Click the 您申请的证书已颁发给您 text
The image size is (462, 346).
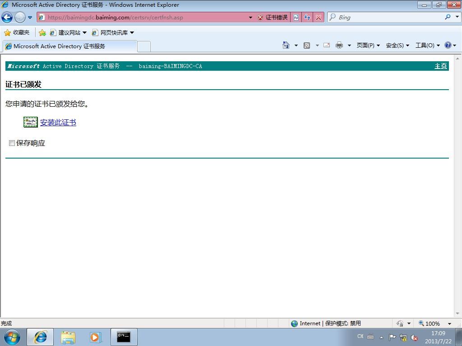[47, 104]
